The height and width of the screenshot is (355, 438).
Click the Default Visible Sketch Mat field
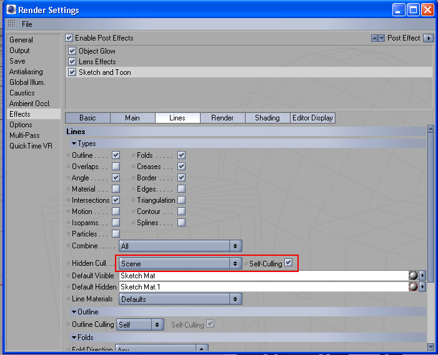point(264,276)
